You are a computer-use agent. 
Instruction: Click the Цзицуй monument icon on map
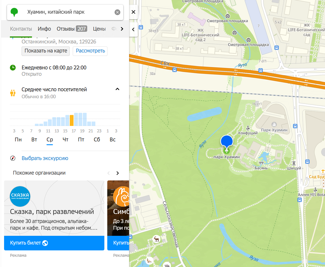[x=294, y=163]
